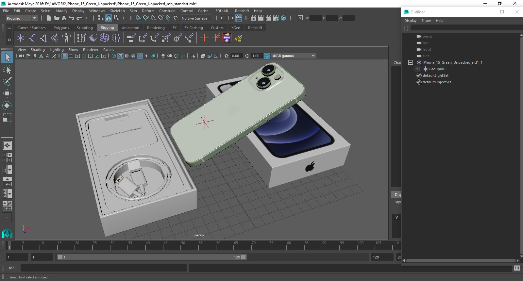This screenshot has width=523, height=281.
Task: Open the Rigging menu set dropdown
Action: coord(22,18)
